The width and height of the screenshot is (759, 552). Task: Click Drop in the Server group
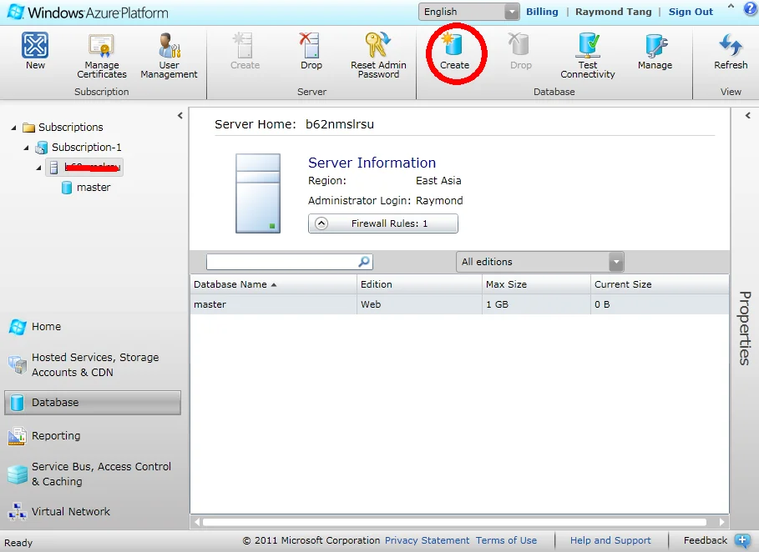(x=311, y=50)
